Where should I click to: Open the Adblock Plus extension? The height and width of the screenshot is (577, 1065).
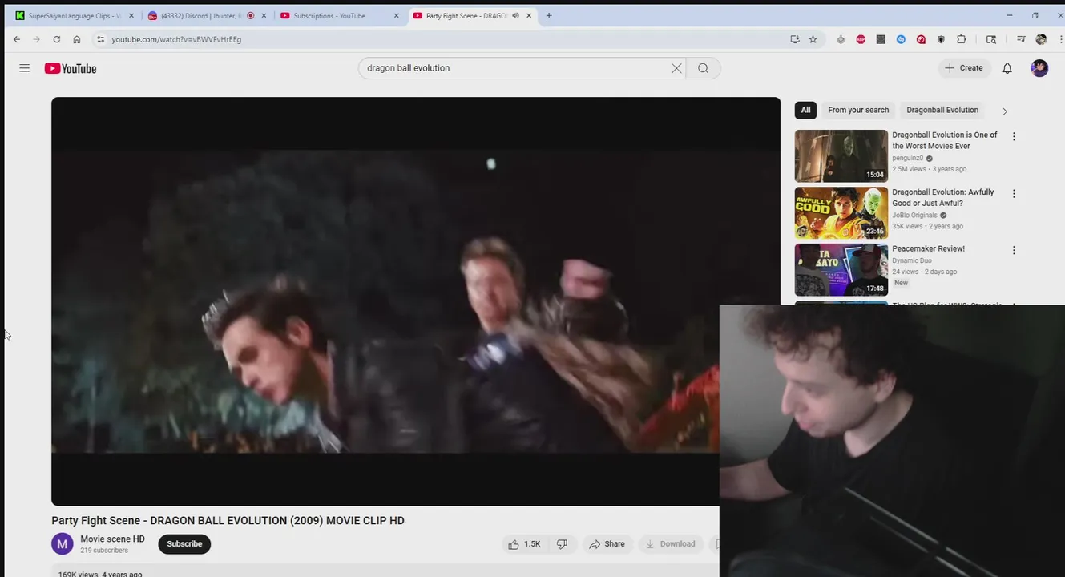pyautogui.click(x=861, y=39)
